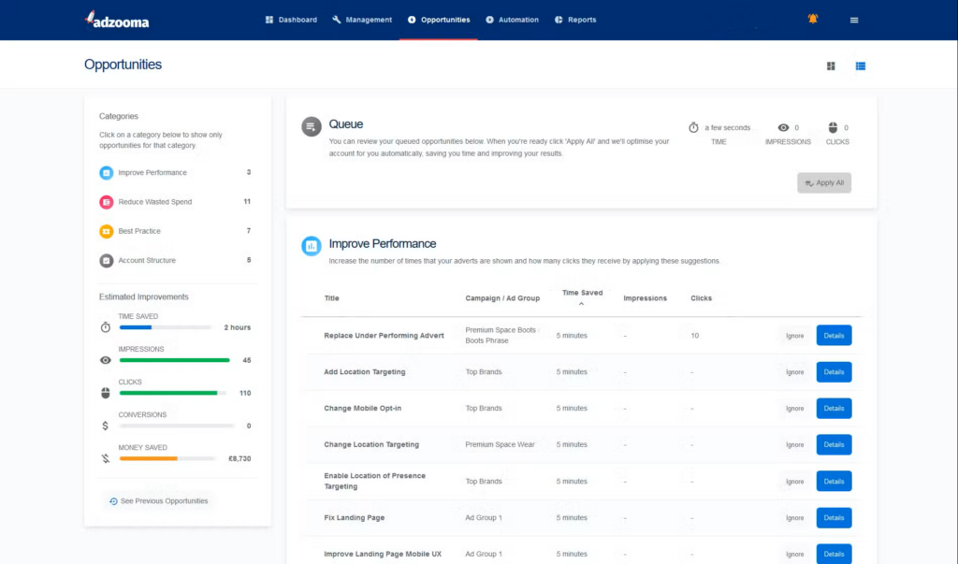Screen dimensions: 958x564
Task: Select the list view icon
Action: 860,65
